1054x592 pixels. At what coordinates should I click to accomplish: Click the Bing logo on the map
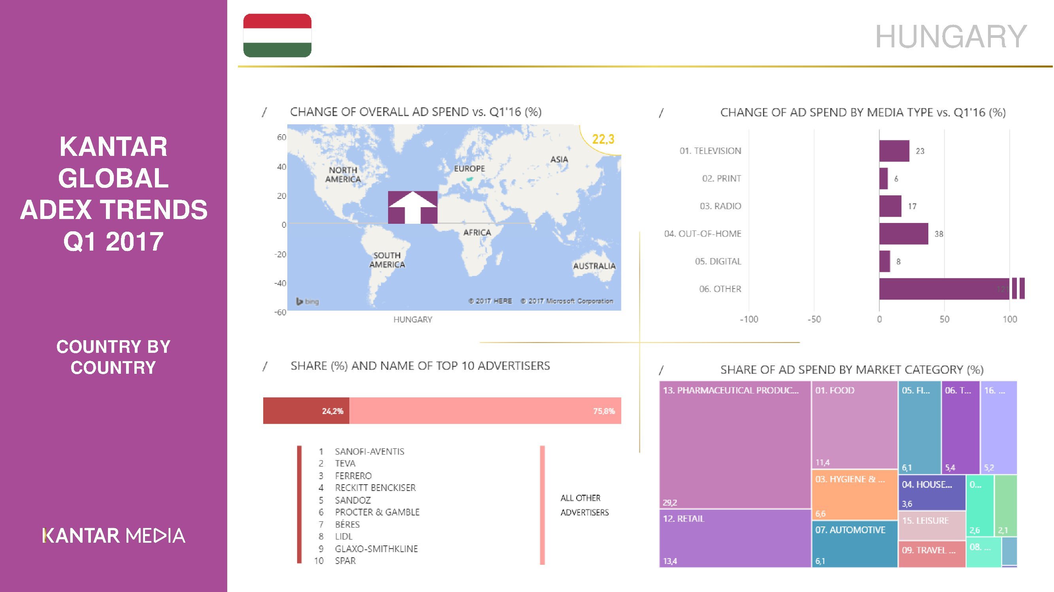pos(307,302)
